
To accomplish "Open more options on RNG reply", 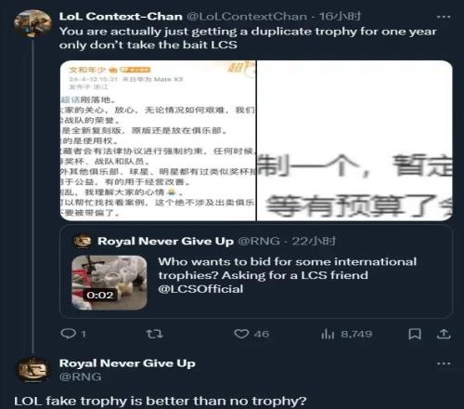I will coord(444,363).
